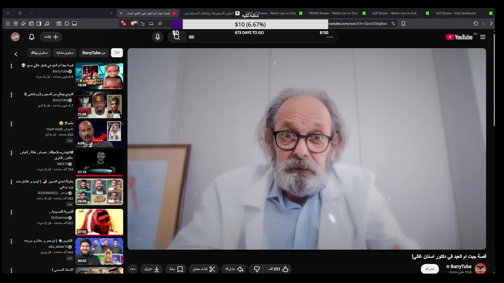Open BarryTube channel avatar
504x283 pixels.
tap(480, 269)
